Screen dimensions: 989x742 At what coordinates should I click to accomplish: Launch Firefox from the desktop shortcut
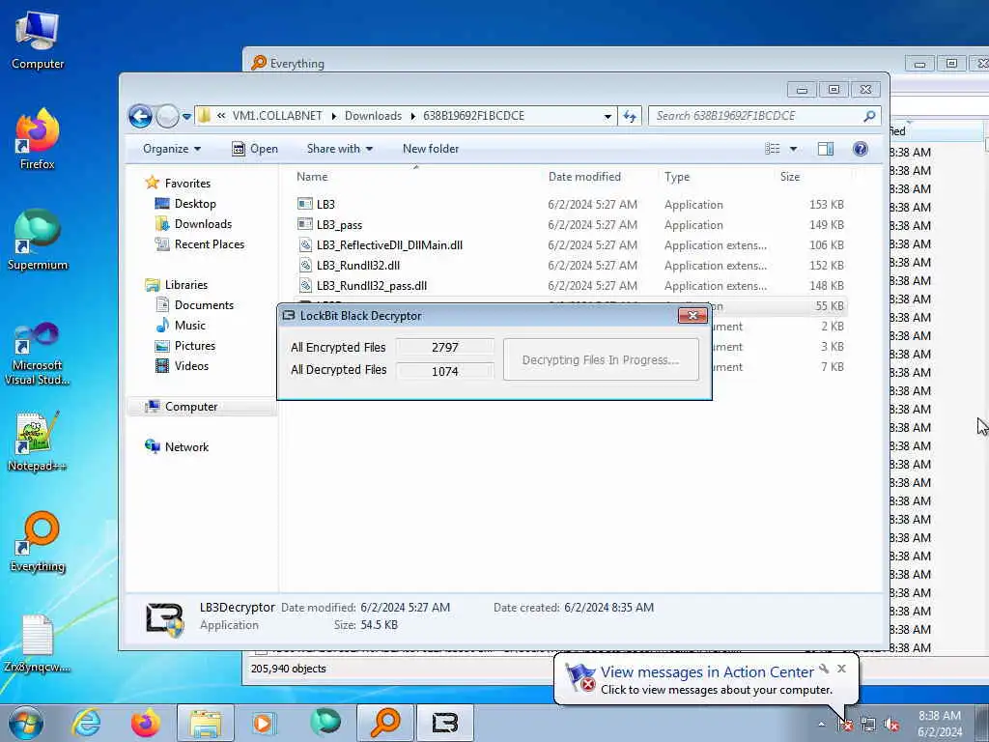38,140
